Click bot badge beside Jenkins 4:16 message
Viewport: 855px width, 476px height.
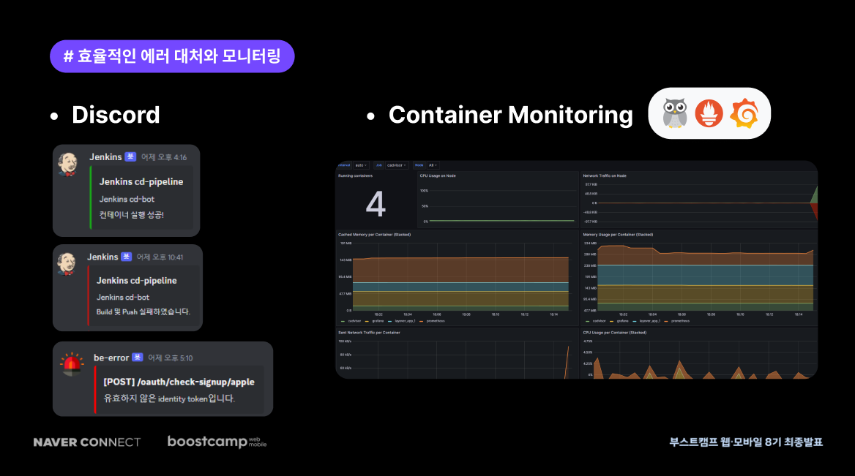[130, 157]
